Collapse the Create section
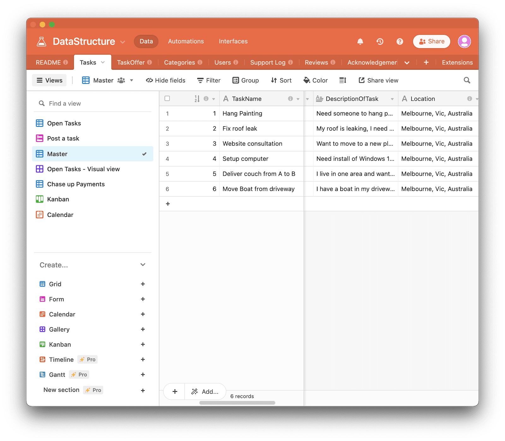Viewport: 505px width, 441px height. click(x=143, y=265)
